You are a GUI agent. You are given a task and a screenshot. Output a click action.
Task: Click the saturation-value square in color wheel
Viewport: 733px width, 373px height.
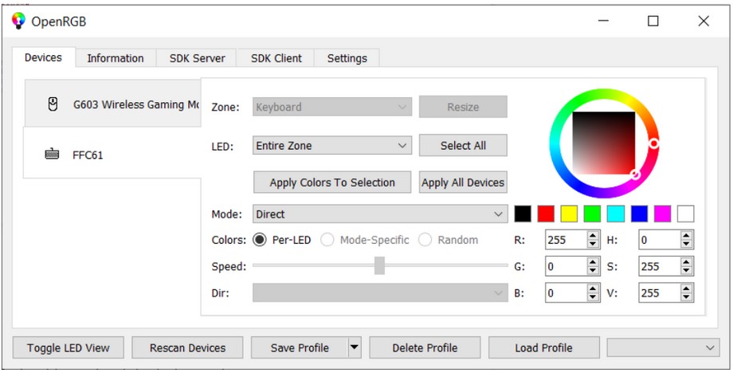[603, 143]
